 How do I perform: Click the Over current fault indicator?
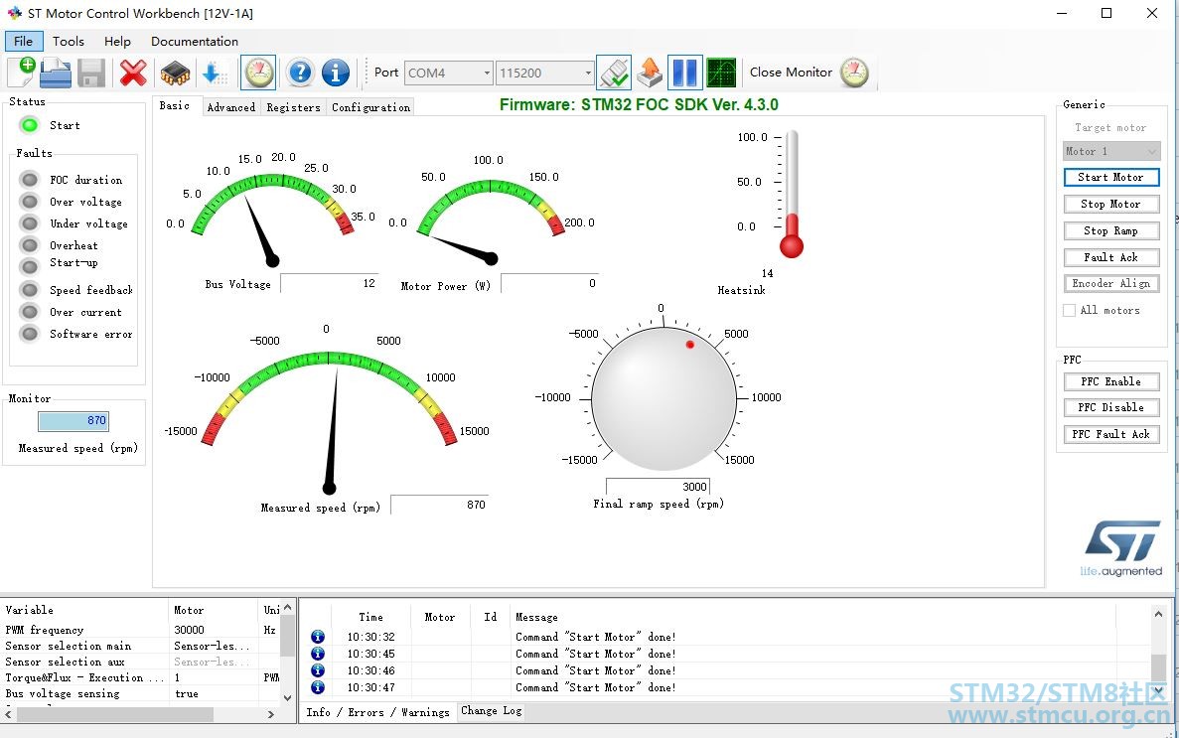click(x=30, y=312)
